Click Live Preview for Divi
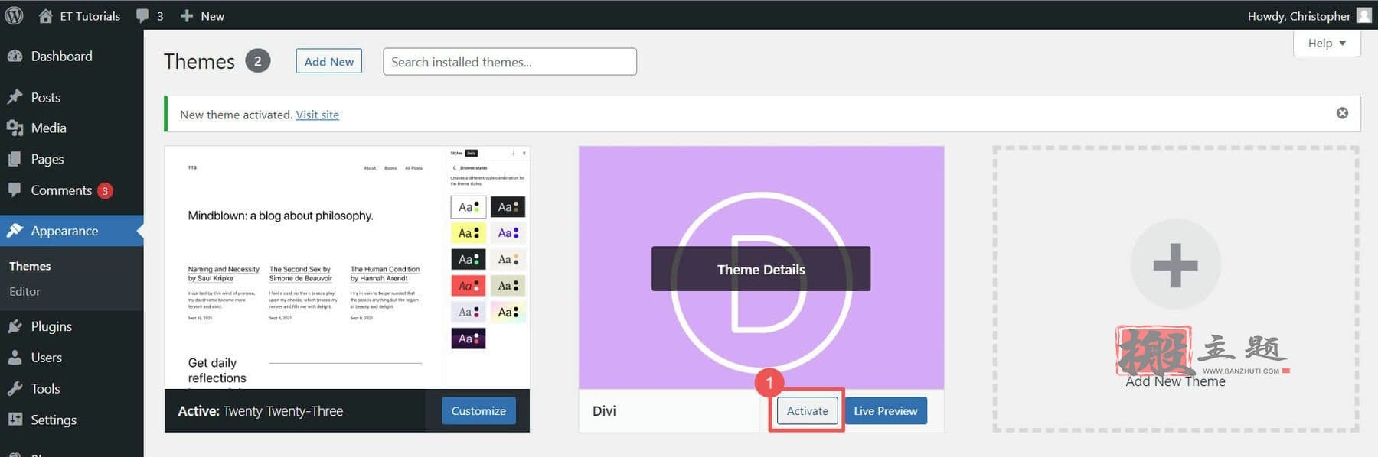The width and height of the screenshot is (1378, 457). pyautogui.click(x=886, y=410)
